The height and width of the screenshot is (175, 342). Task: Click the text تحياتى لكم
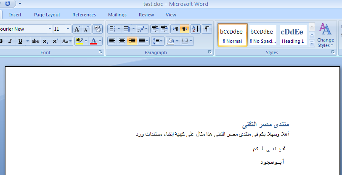click(x=269, y=149)
